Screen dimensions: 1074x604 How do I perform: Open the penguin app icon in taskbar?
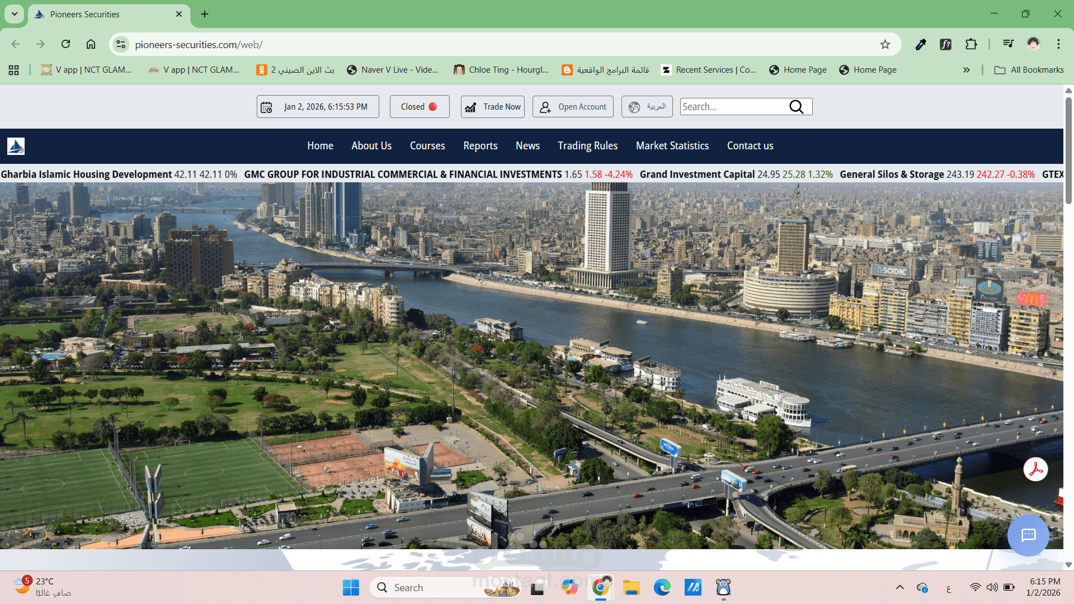(723, 588)
